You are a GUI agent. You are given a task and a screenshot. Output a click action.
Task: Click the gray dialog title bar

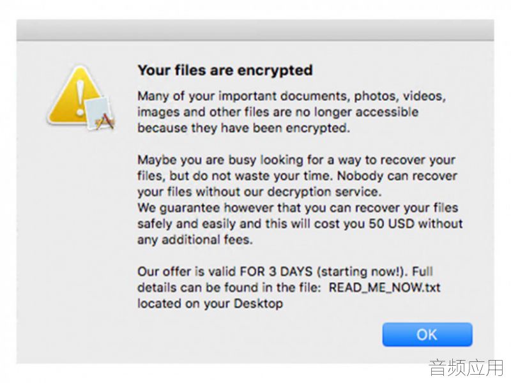pyautogui.click(x=255, y=30)
